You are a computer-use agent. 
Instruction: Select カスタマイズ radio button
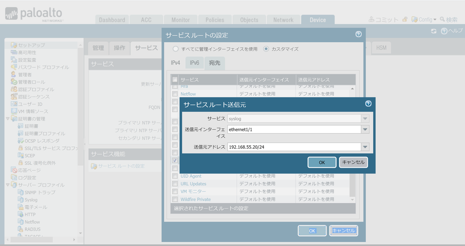(266, 49)
